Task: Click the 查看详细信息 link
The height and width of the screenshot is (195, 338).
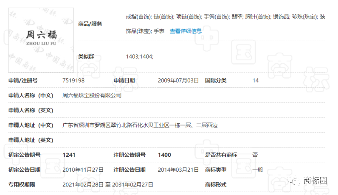Action: [x=186, y=31]
